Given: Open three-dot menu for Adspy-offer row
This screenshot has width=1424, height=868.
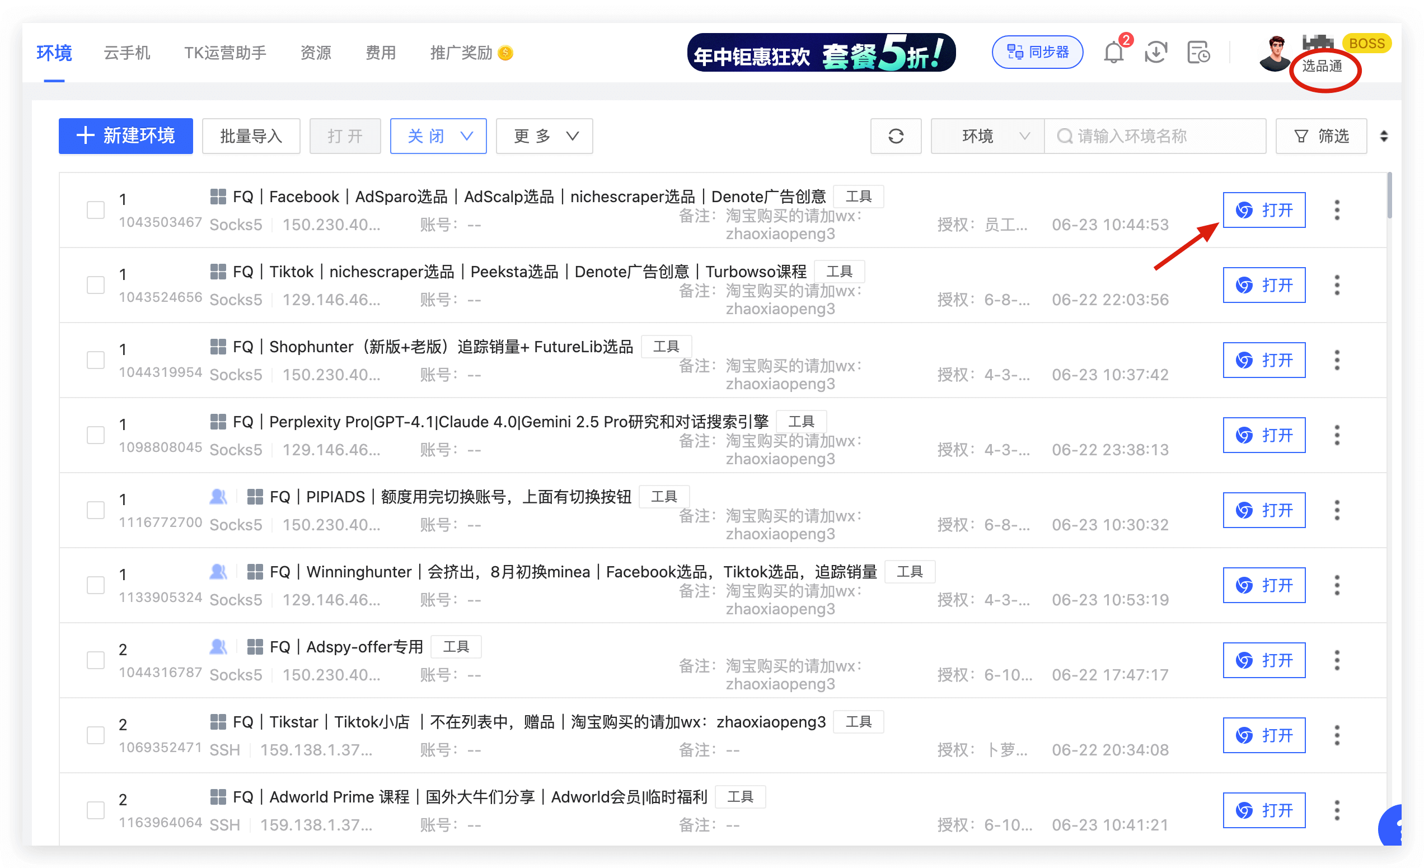Looking at the screenshot, I should pyautogui.click(x=1337, y=660).
